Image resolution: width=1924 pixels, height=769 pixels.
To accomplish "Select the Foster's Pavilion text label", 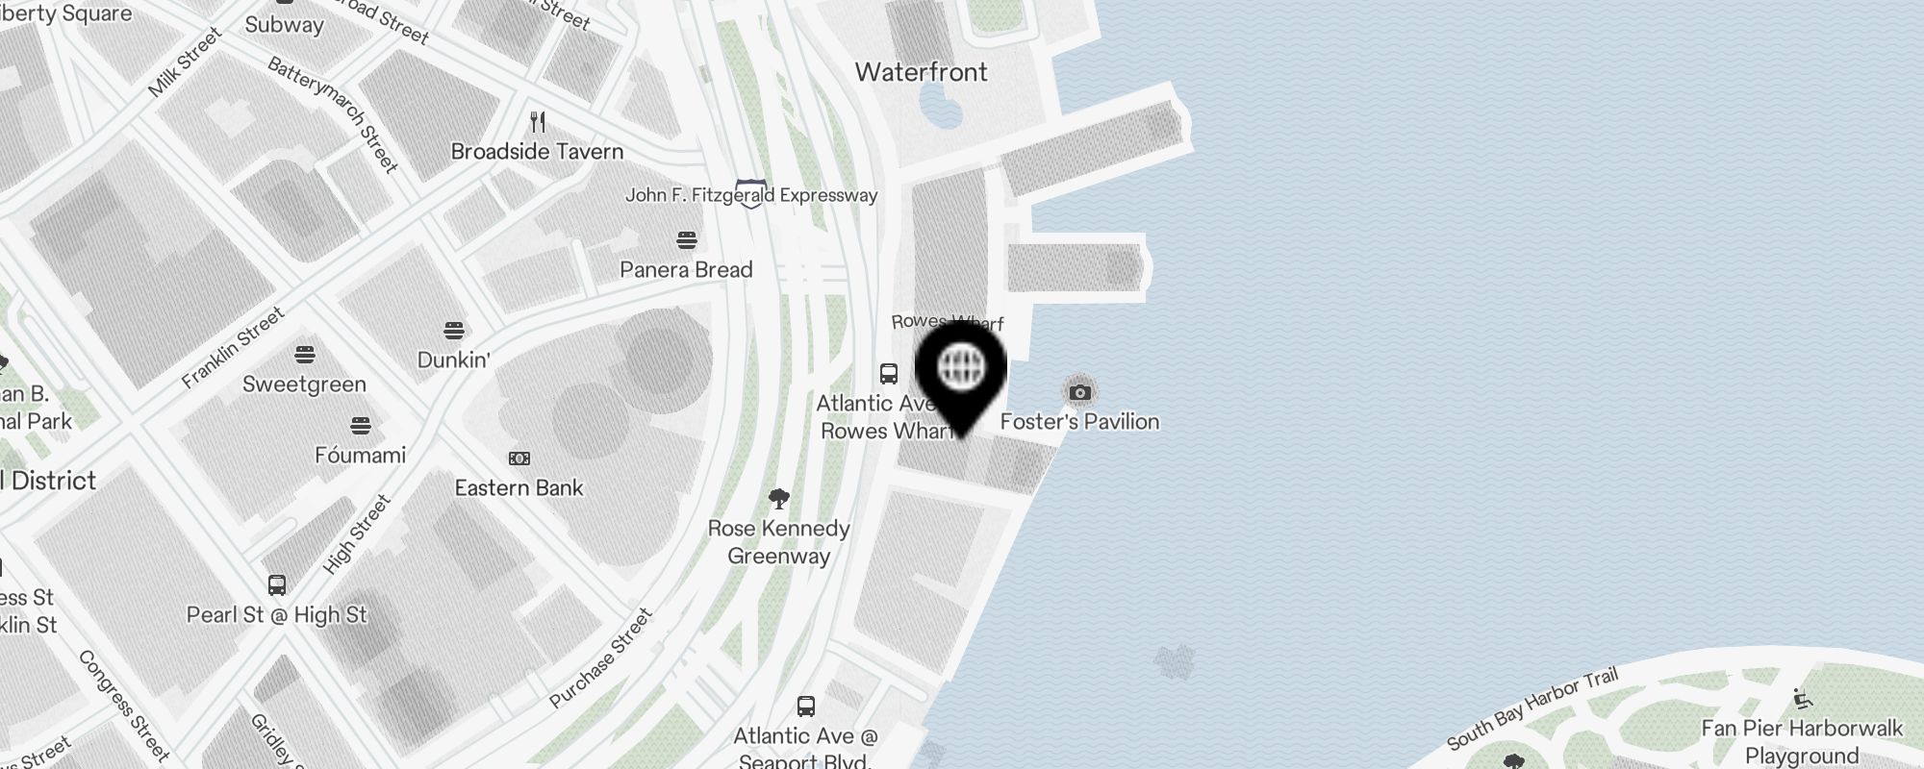I will coord(1079,422).
